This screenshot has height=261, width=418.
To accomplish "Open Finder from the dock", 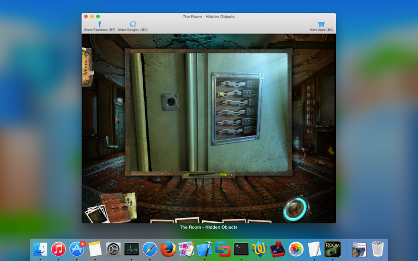I will click(x=40, y=250).
